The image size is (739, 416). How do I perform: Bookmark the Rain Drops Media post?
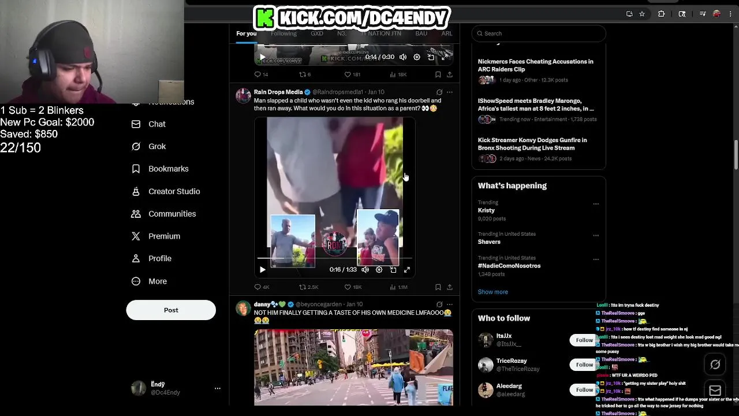[438, 287]
